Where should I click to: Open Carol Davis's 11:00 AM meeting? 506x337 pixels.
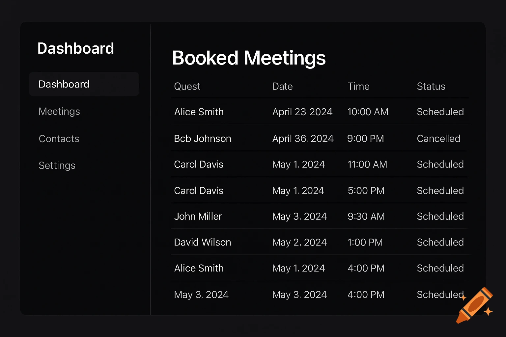click(x=199, y=164)
